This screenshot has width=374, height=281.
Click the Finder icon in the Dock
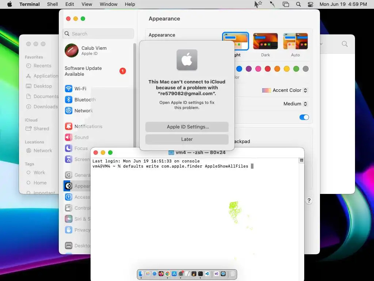(x=141, y=274)
